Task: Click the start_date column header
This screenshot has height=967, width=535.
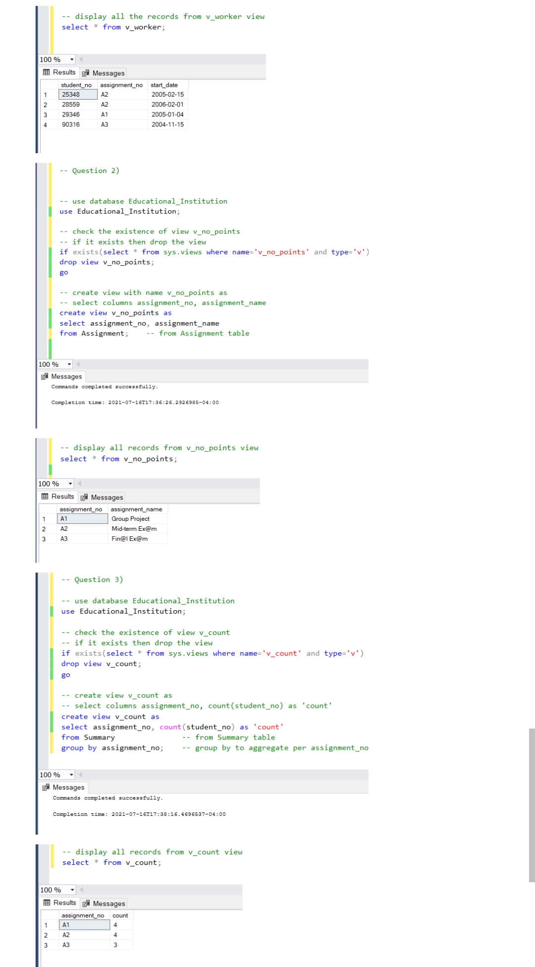Action: click(164, 85)
